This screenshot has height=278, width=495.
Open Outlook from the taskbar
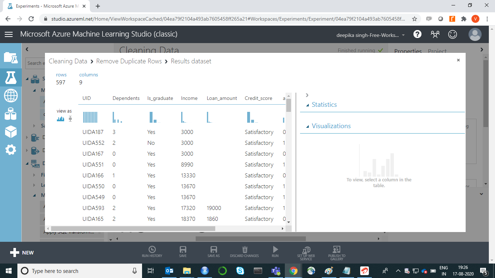(x=169, y=271)
